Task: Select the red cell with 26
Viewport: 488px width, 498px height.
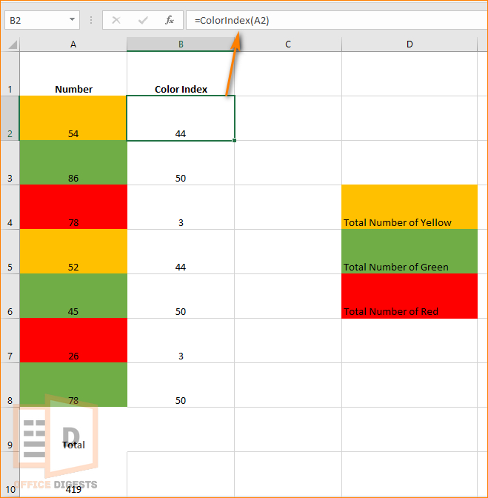Action: [x=73, y=340]
